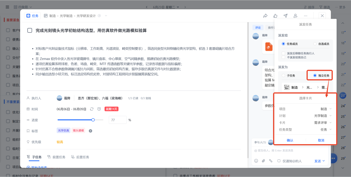351x177 pixels.
Task: Open the three-dot more options in task header
Action: pyautogui.click(x=306, y=16)
